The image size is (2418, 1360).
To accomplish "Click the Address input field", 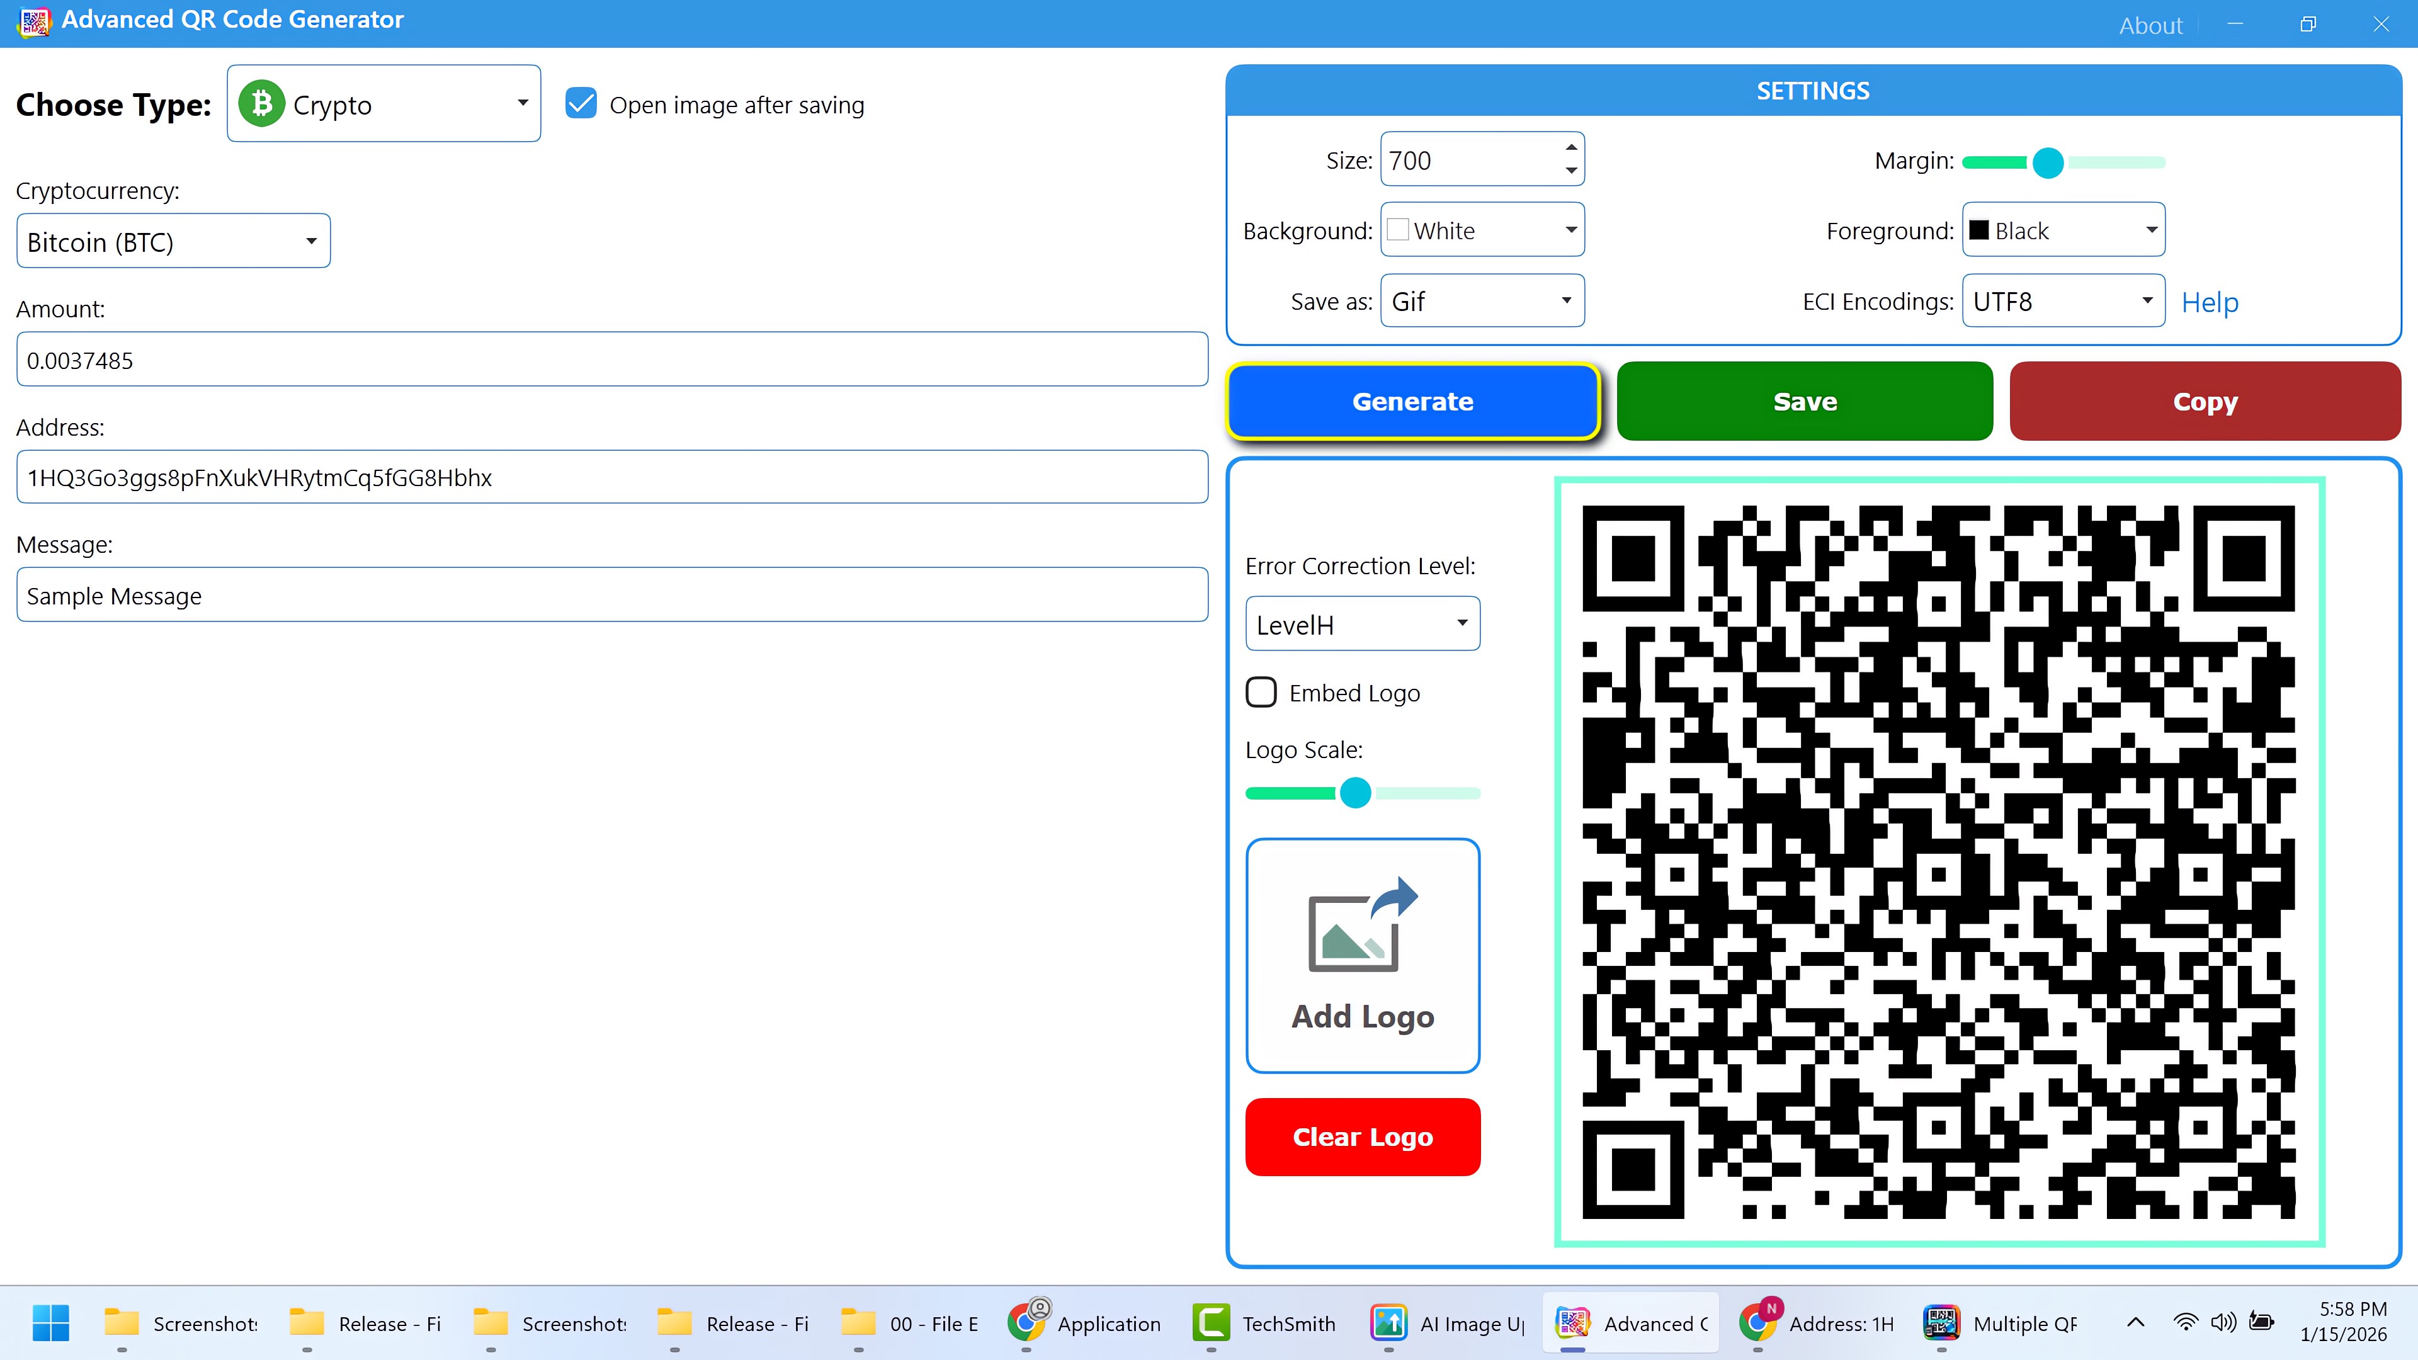I will [610, 477].
